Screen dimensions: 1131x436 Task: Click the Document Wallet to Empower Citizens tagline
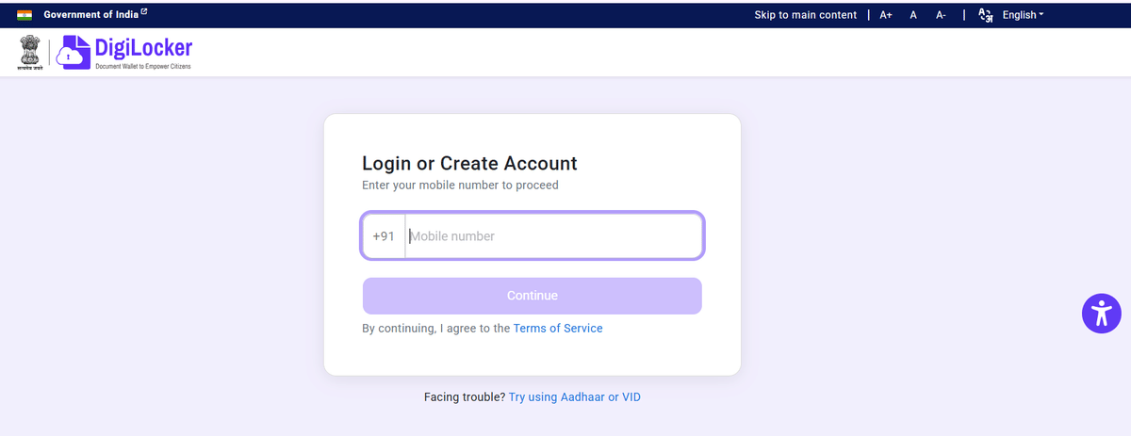(143, 67)
